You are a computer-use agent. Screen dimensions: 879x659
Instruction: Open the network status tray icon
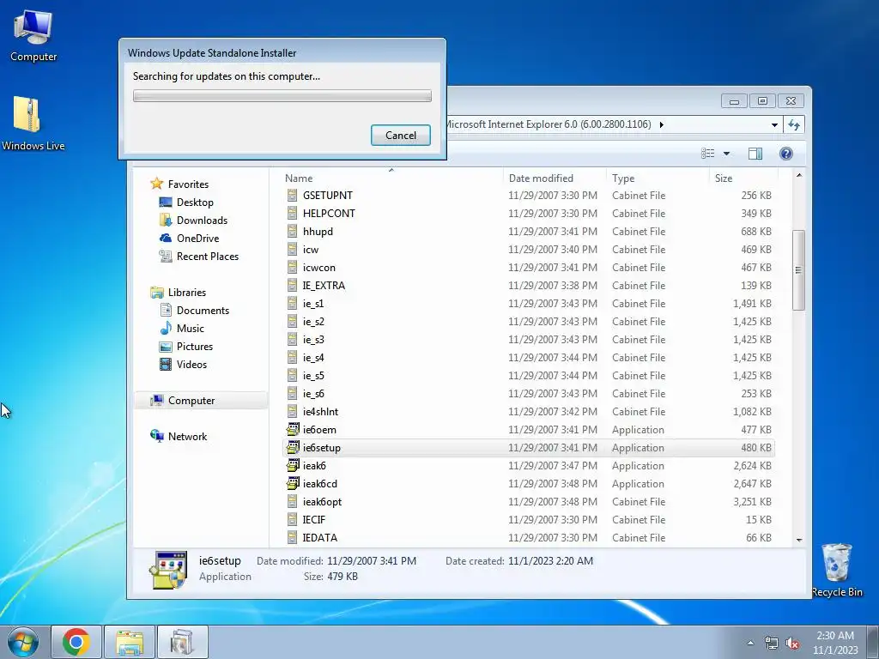(772, 643)
